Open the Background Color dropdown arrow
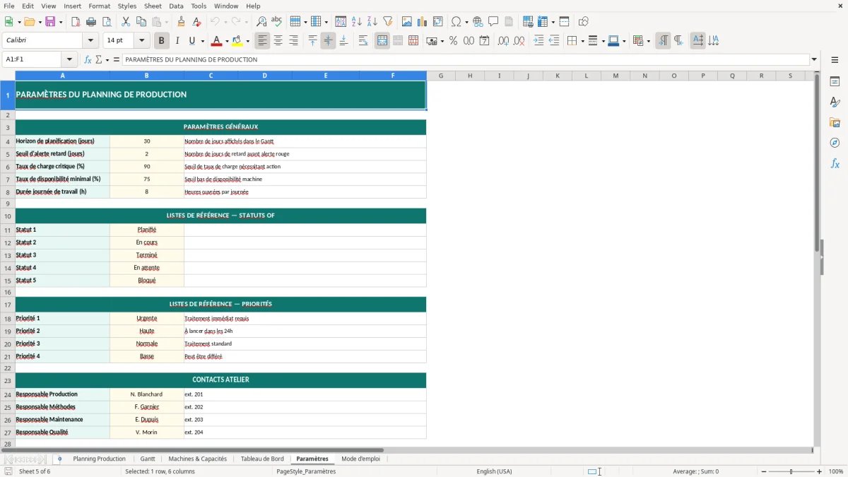This screenshot has height=477, width=848. click(247, 41)
